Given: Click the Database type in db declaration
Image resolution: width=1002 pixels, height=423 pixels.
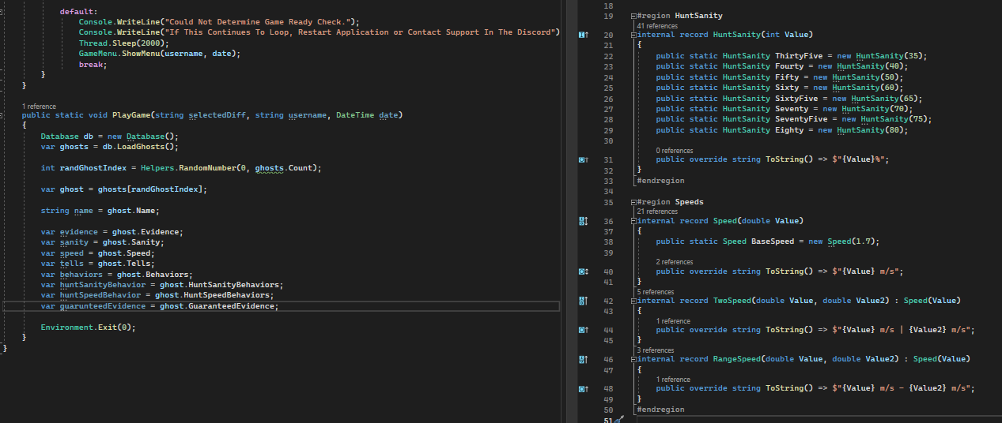Looking at the screenshot, I should (x=60, y=137).
